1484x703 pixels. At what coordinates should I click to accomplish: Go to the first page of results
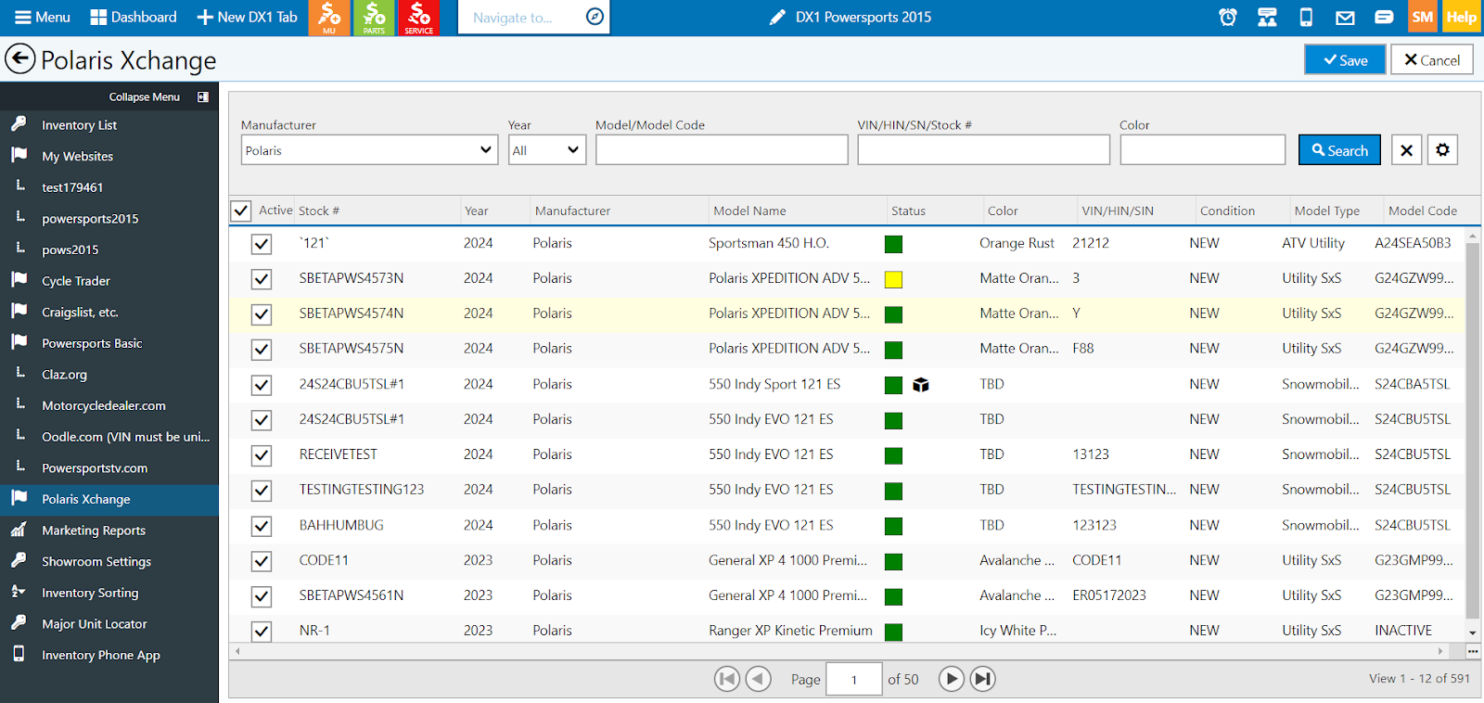(x=727, y=679)
